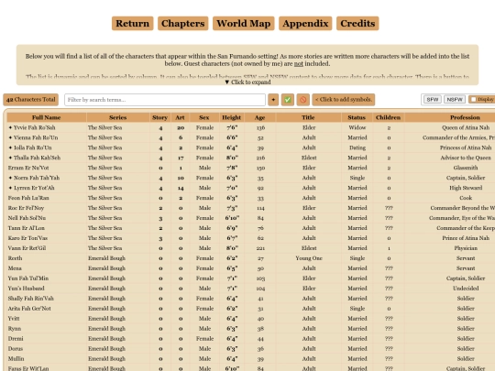Image resolution: width=495 pixels, height=371 pixels.
Task: Select the Arita Fah Ger'Not name cell
Action: 47,309
